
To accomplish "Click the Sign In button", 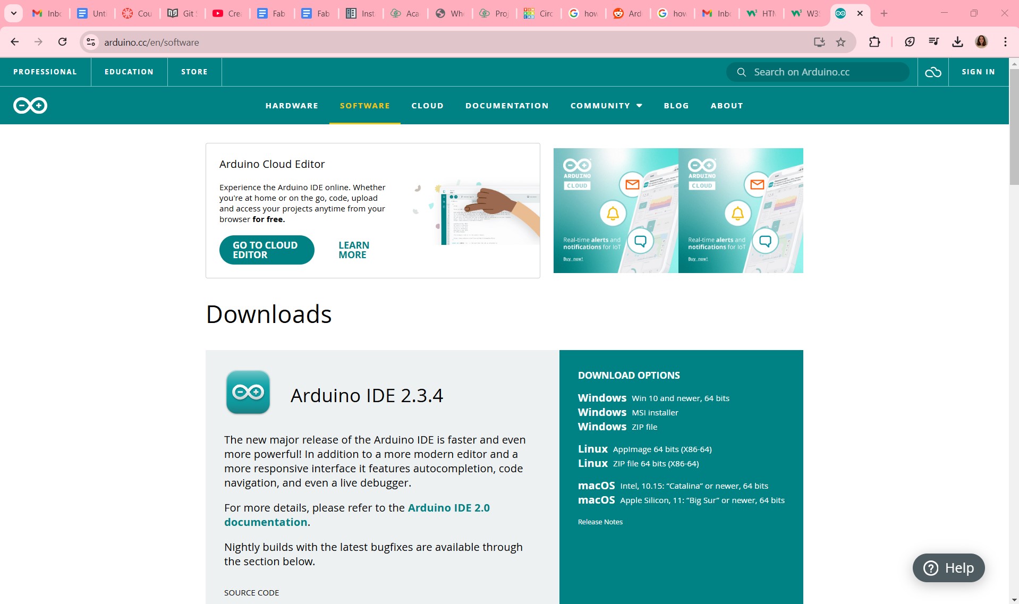I will pos(978,72).
